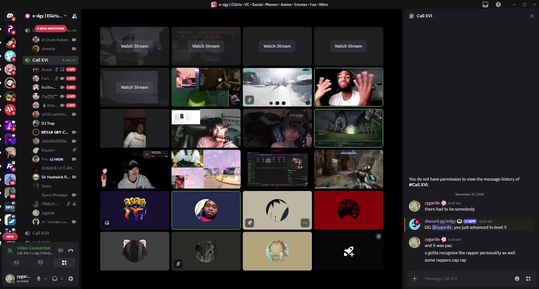
Task: Click A Chuds Return user row
Action: [54, 40]
